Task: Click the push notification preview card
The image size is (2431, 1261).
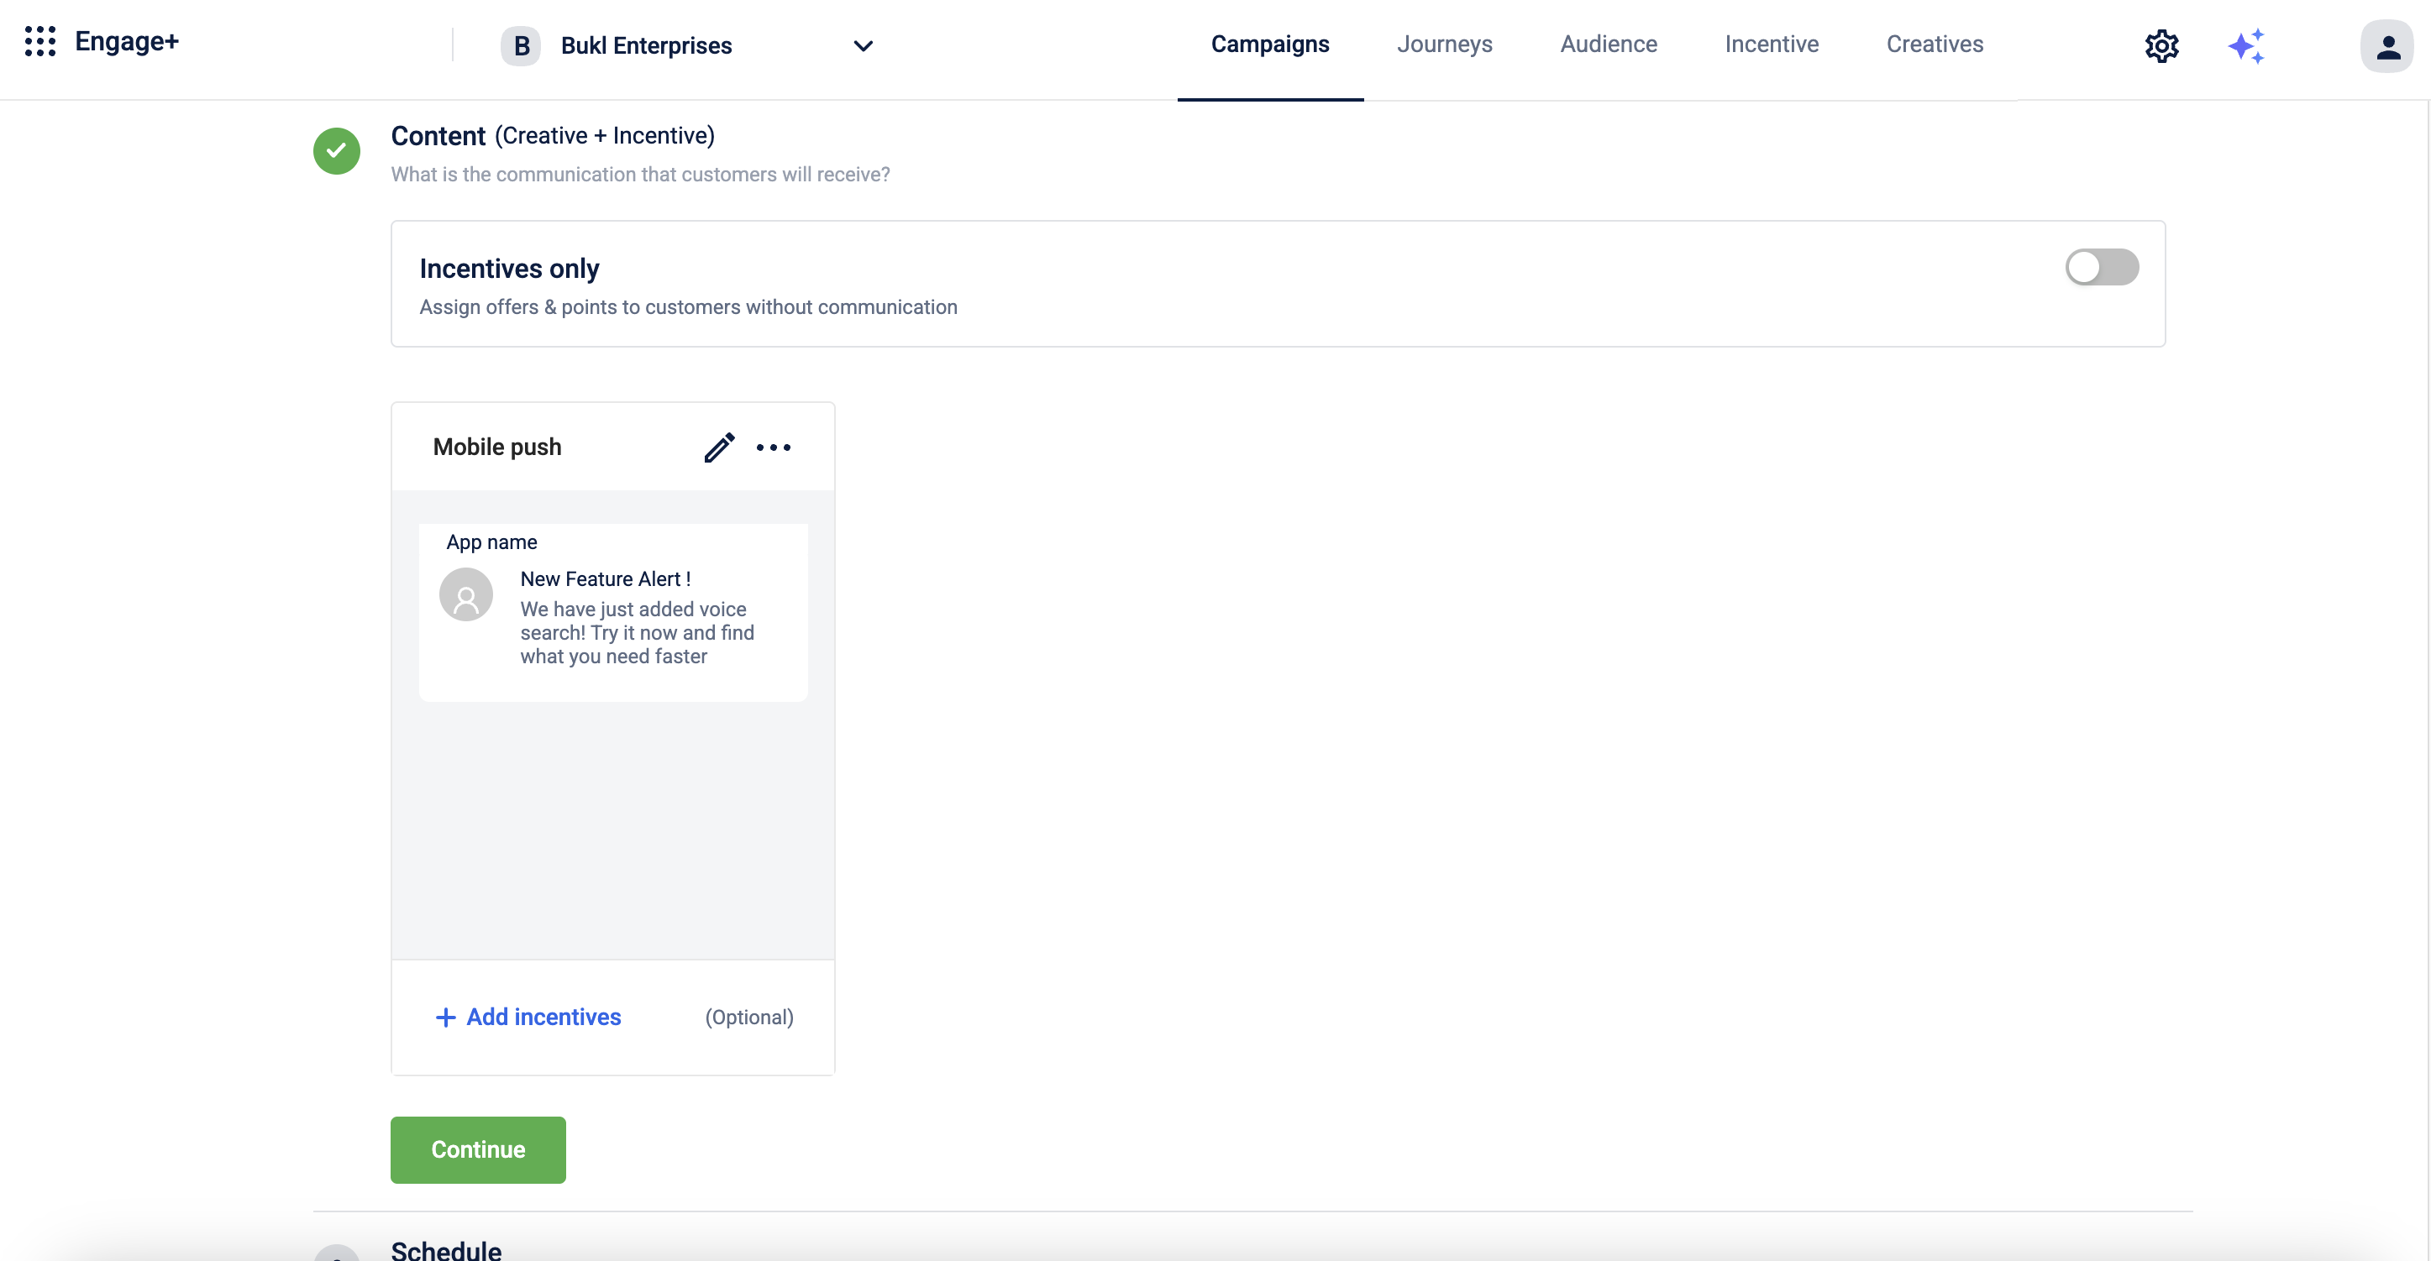Action: point(612,612)
